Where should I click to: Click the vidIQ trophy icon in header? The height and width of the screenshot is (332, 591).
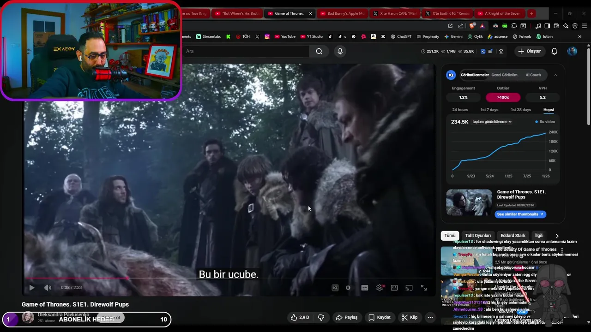tap(501, 51)
